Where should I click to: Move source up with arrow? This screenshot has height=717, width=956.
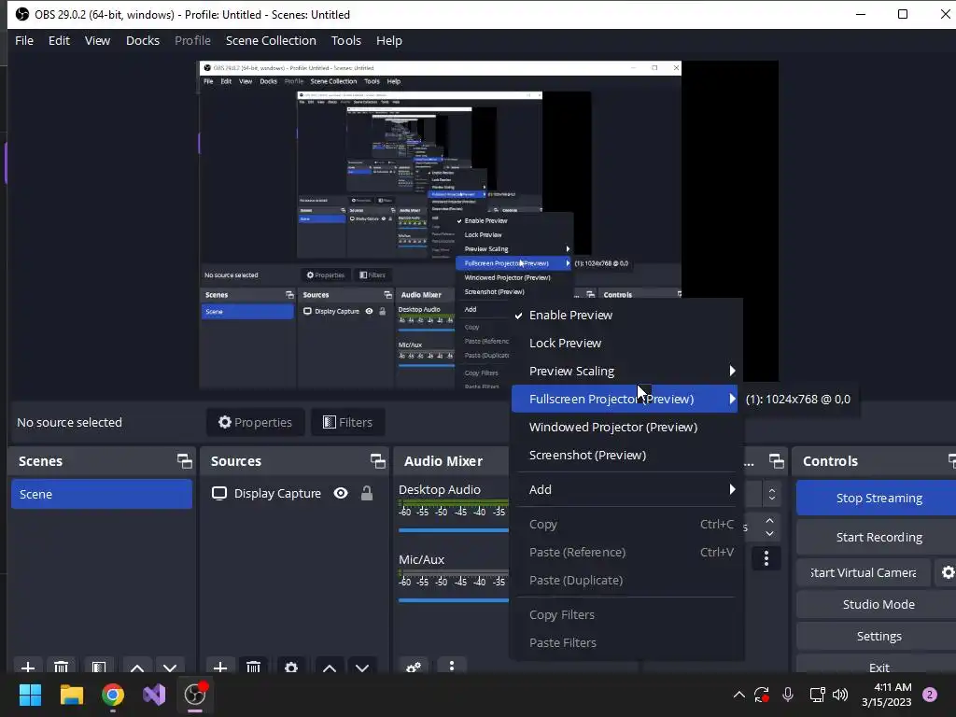(330, 667)
